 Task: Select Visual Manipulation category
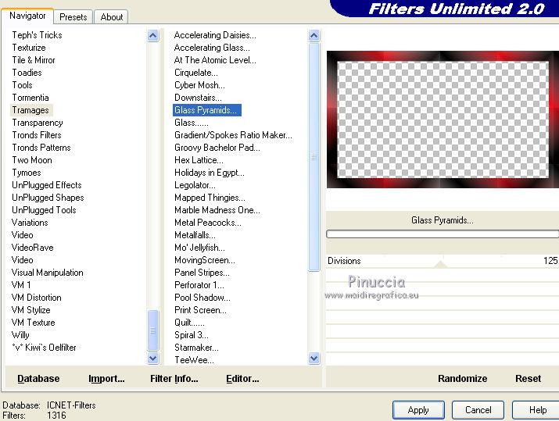[x=48, y=273]
